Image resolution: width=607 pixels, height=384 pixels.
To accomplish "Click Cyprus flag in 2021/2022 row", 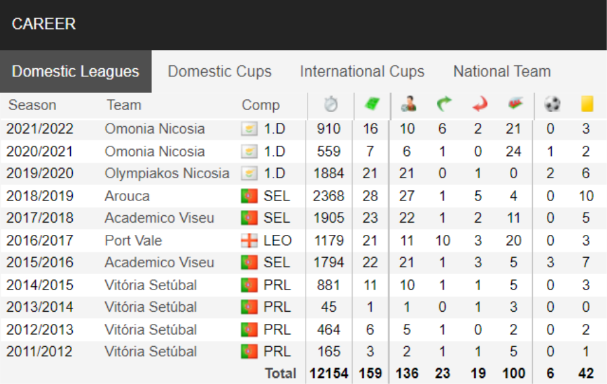I will tap(249, 129).
